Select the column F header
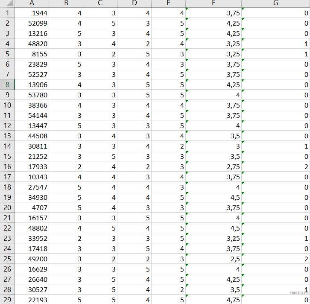310x304 pixels. 213,3
